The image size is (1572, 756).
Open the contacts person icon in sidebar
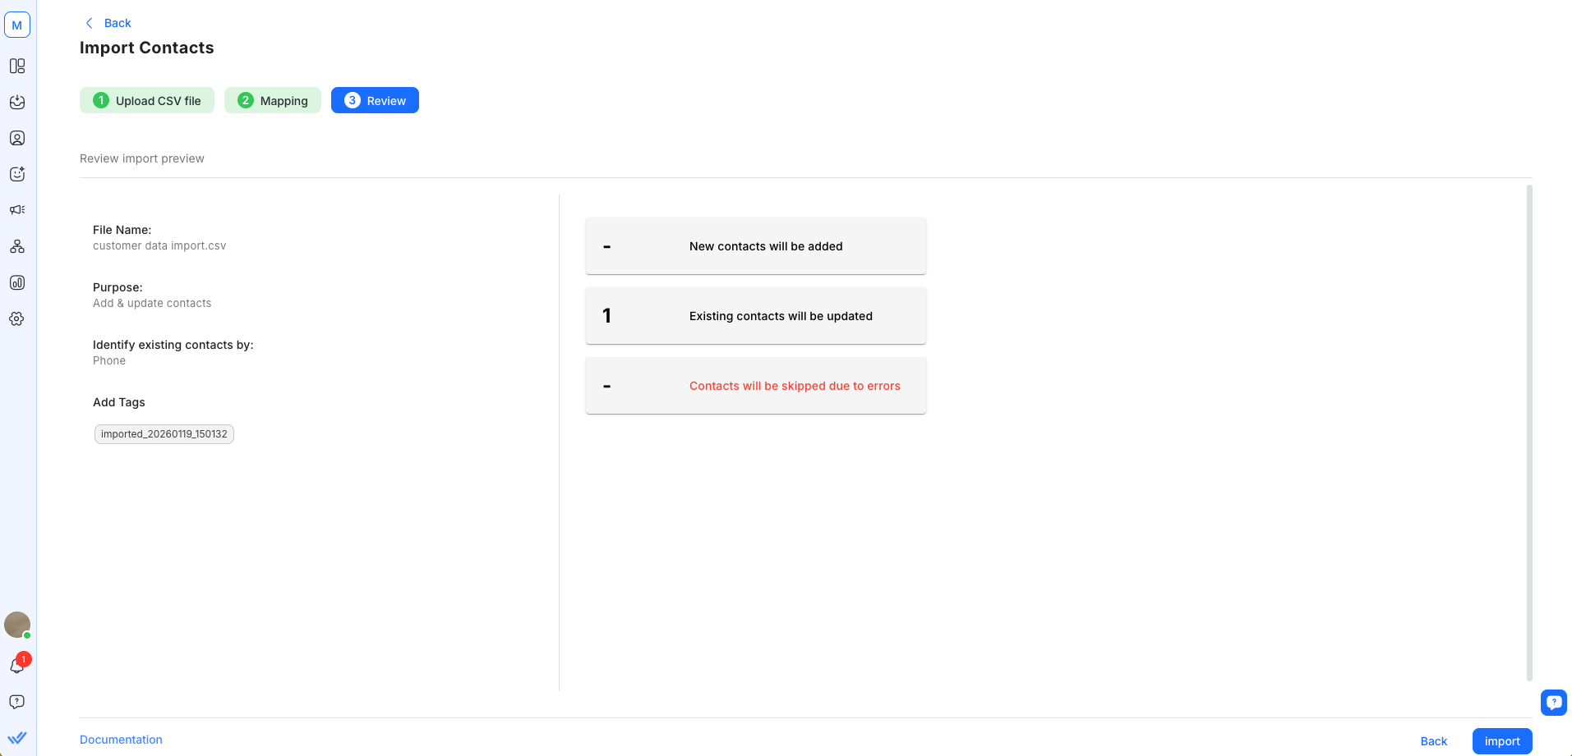[17, 138]
